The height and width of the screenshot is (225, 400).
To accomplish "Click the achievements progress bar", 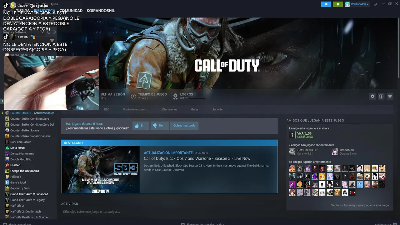I will coord(197,98).
